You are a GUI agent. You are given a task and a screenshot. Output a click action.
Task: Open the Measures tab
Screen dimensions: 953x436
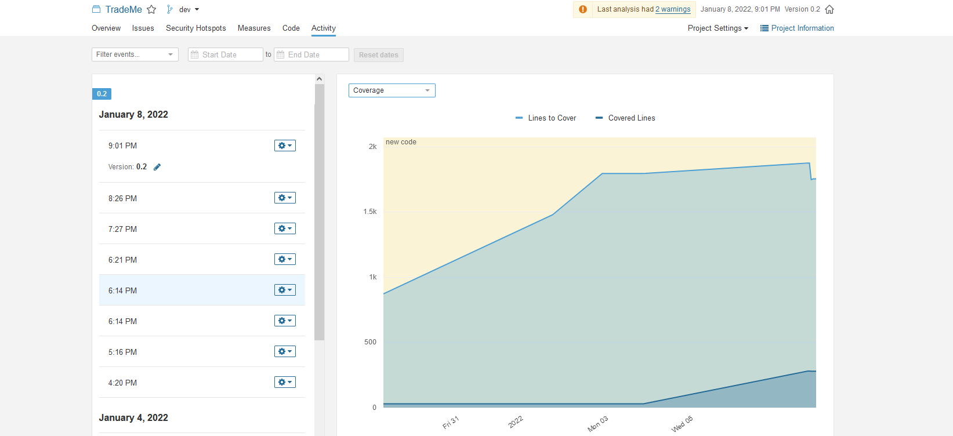pos(254,28)
